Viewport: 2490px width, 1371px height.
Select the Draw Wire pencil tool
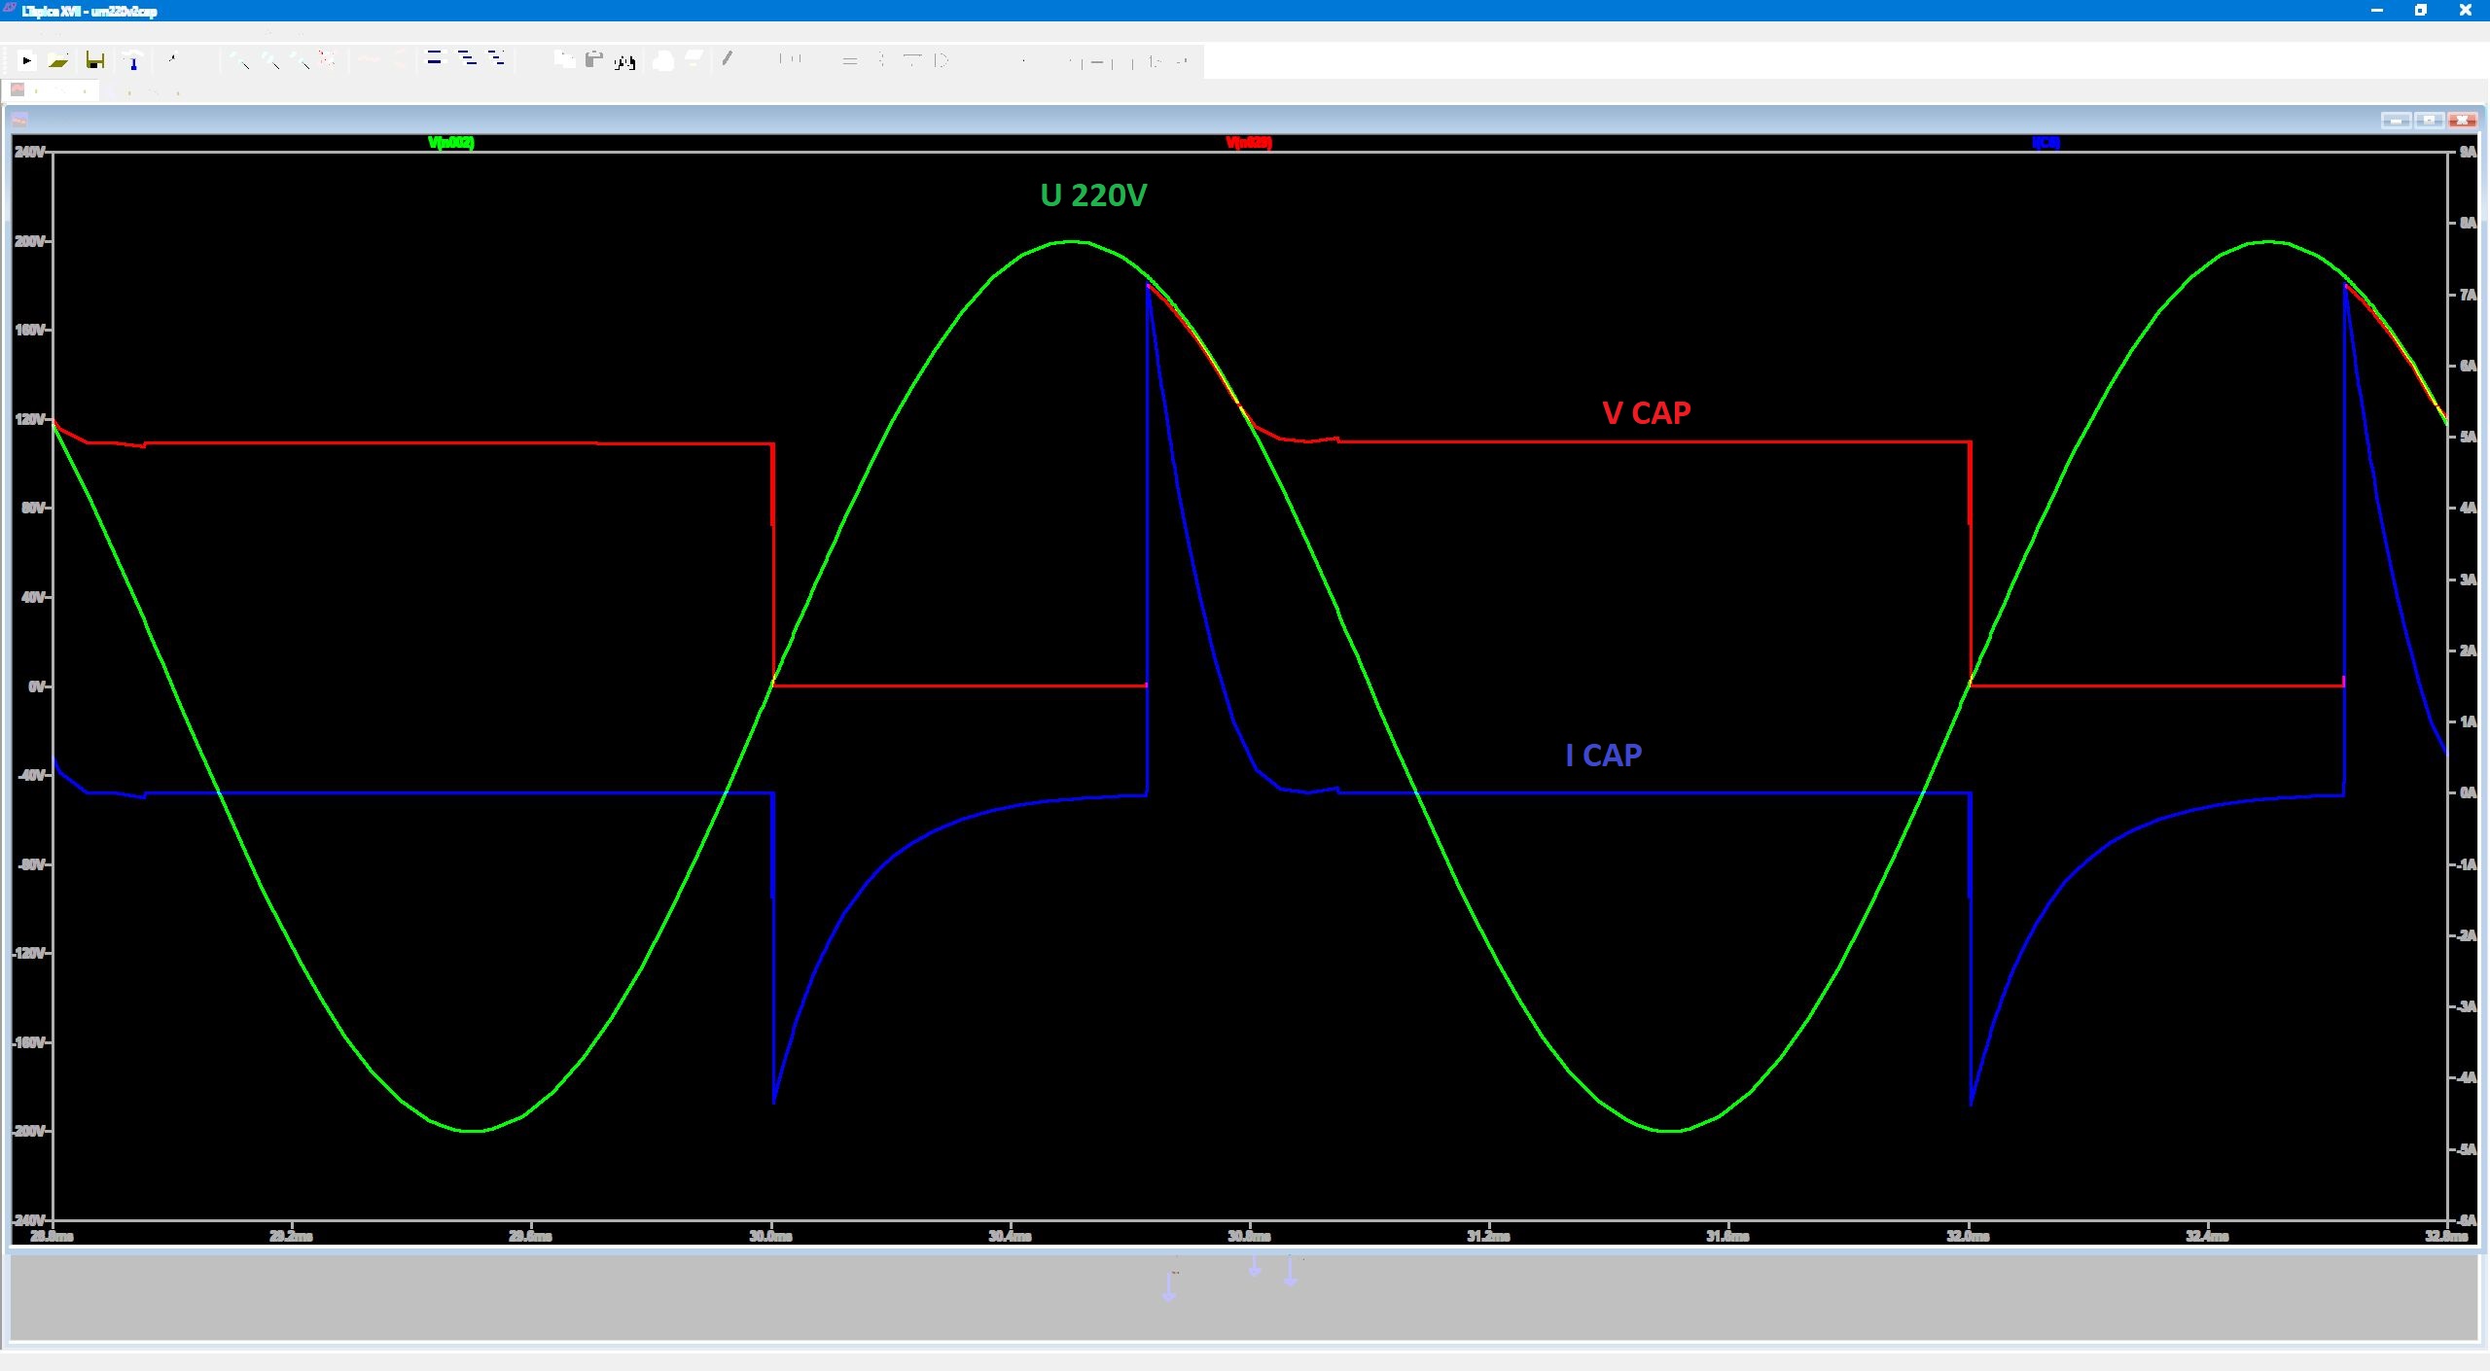(728, 59)
